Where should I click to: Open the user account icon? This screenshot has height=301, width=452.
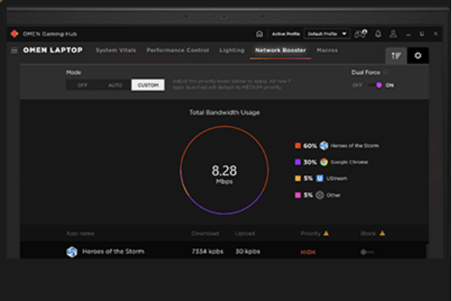[393, 34]
